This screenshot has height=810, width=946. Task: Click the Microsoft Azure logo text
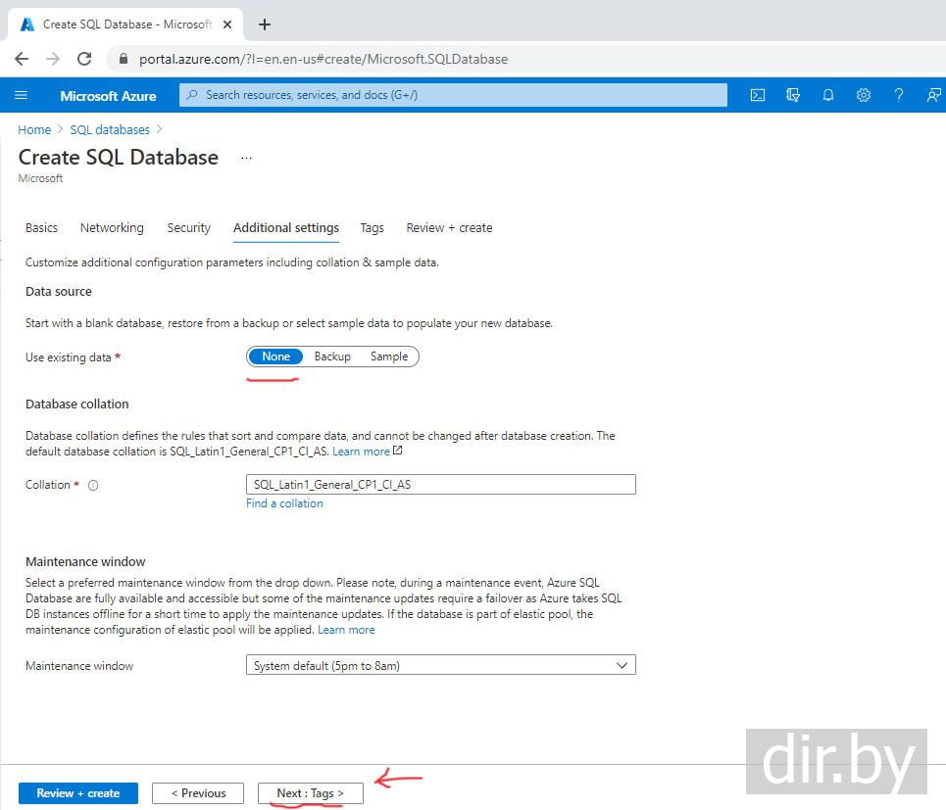[108, 96]
